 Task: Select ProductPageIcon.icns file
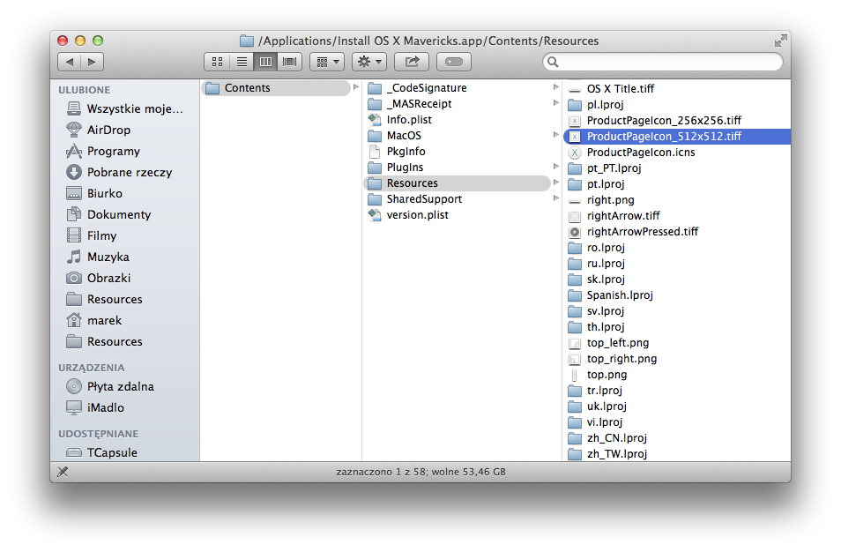click(x=640, y=152)
